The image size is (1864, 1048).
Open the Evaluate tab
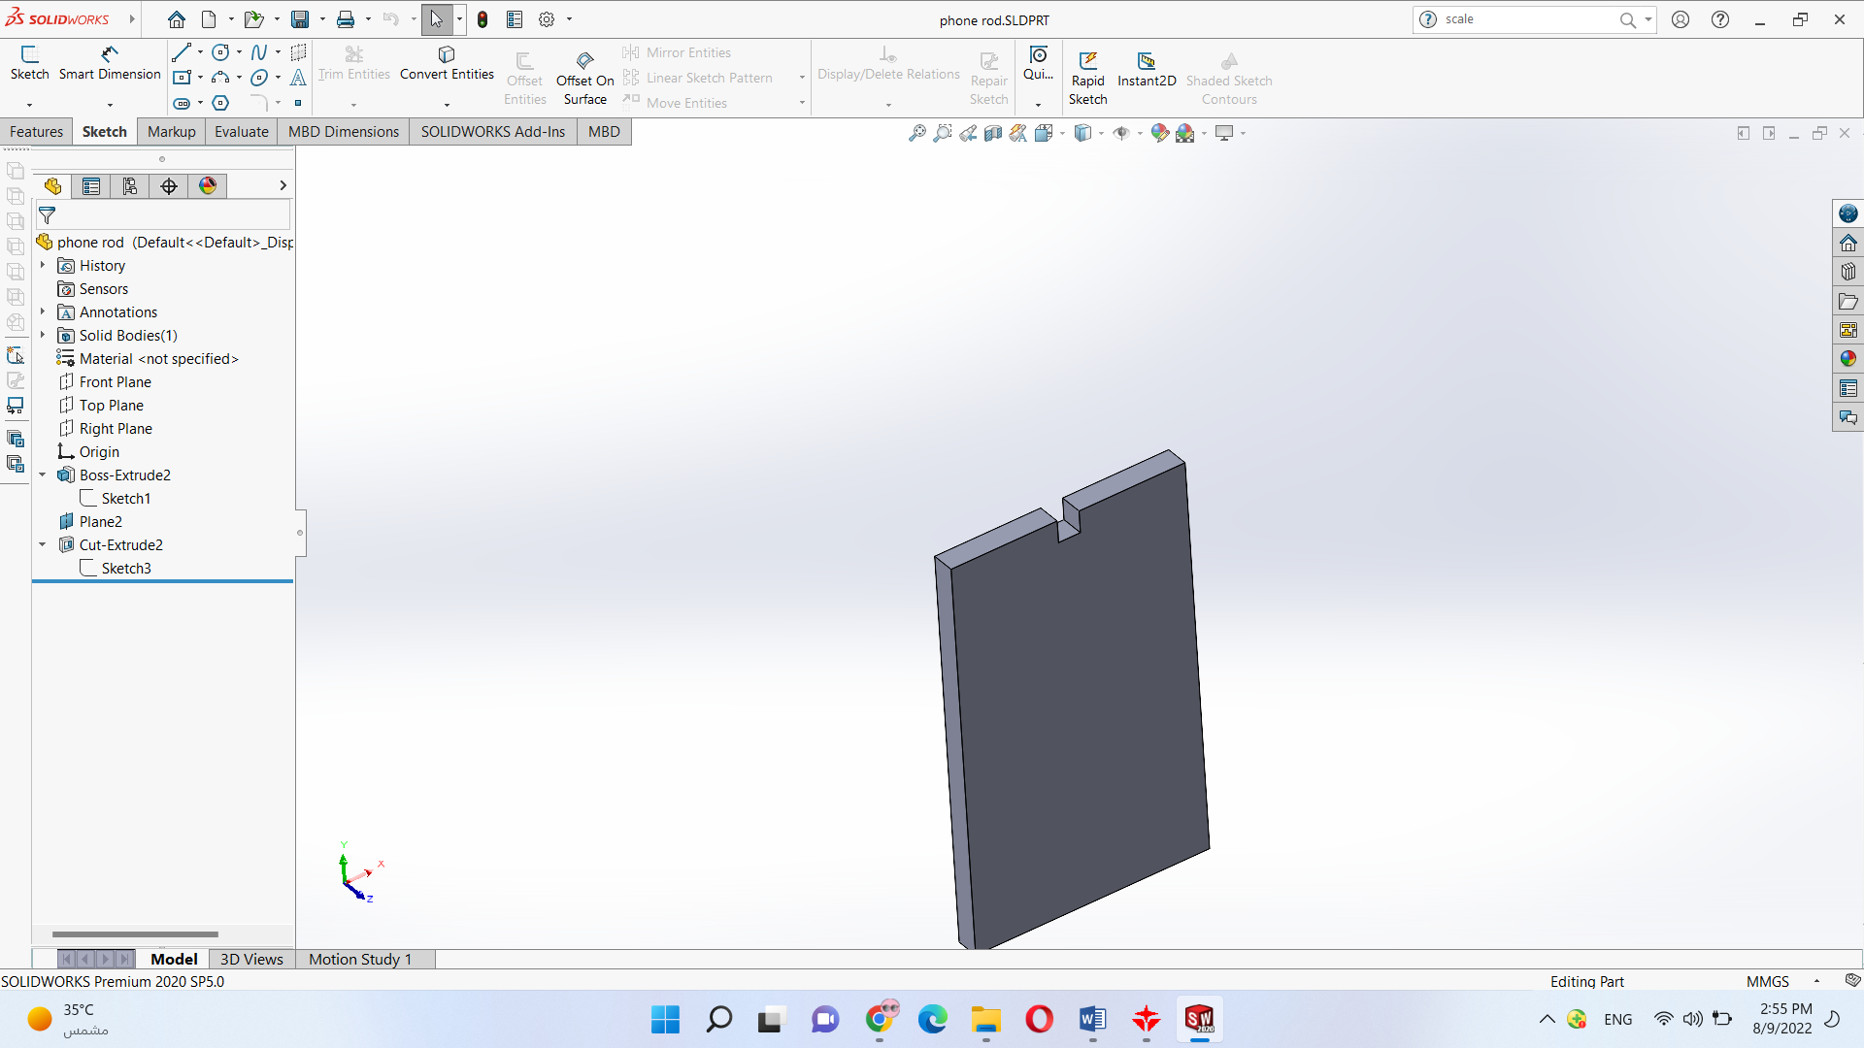click(241, 131)
